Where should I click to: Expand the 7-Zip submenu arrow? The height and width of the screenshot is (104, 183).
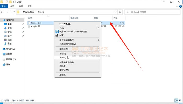click(x=98, y=28)
